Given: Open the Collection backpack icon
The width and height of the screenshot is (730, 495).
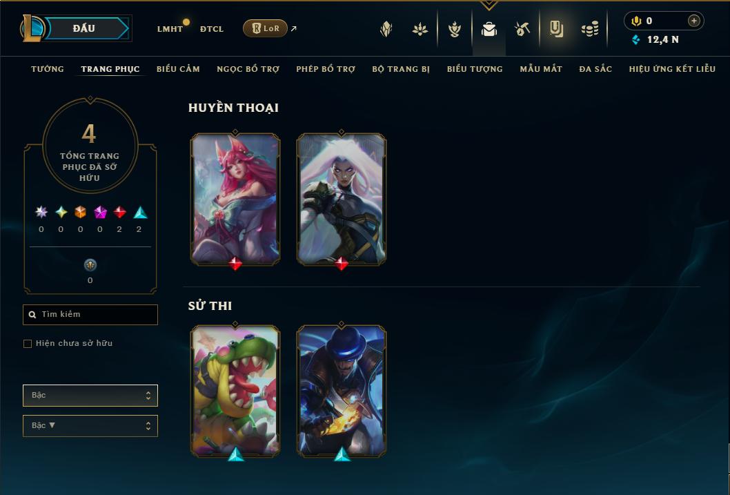Looking at the screenshot, I should [x=489, y=30].
